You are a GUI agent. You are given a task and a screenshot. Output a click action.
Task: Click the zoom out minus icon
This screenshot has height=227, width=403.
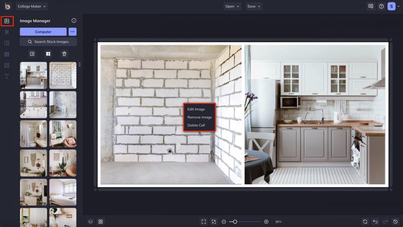pos(224,221)
